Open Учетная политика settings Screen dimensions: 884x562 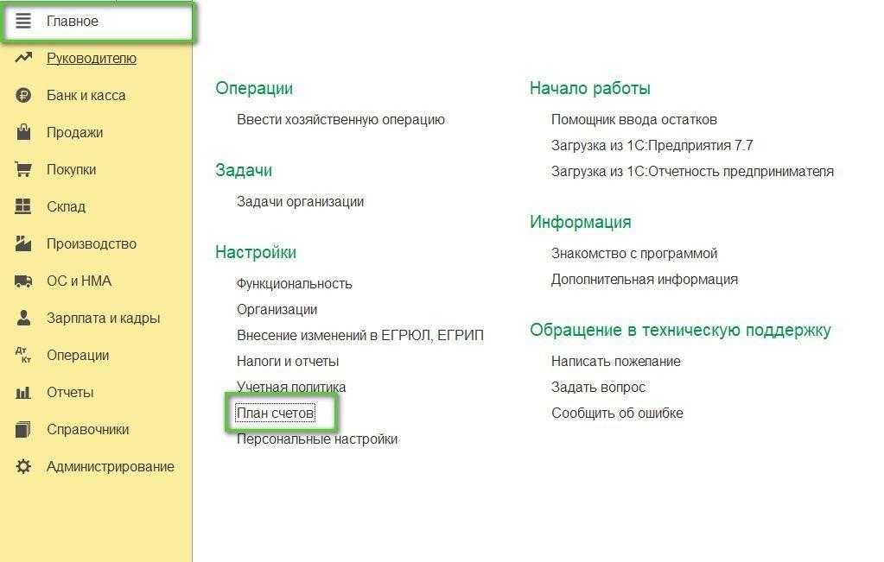(x=291, y=387)
